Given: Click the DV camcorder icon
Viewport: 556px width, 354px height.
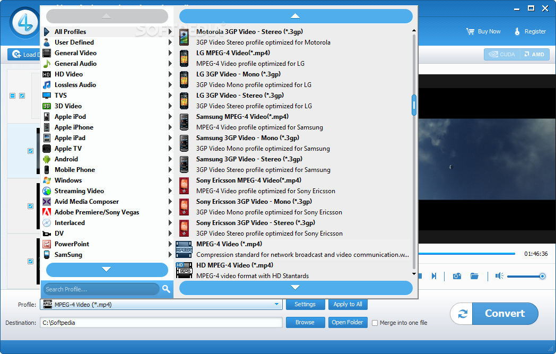Looking at the screenshot, I should point(47,234).
